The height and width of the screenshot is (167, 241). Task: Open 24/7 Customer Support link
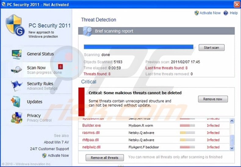coord(49,149)
